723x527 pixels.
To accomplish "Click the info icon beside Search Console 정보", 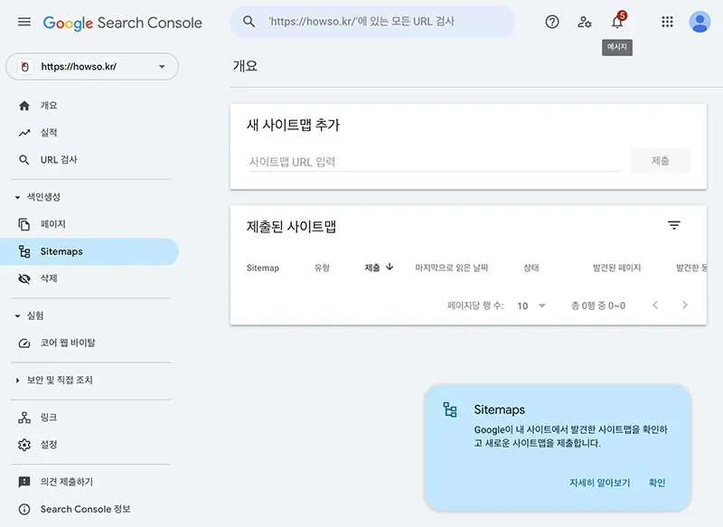I will [x=24, y=509].
